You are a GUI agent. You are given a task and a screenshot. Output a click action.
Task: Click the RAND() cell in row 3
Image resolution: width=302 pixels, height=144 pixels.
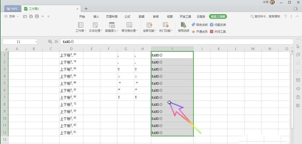point(172,69)
